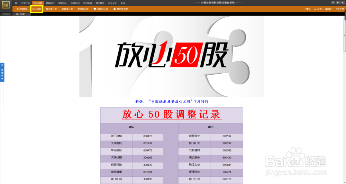Open the 放心选股 menu

click(x=38, y=3)
